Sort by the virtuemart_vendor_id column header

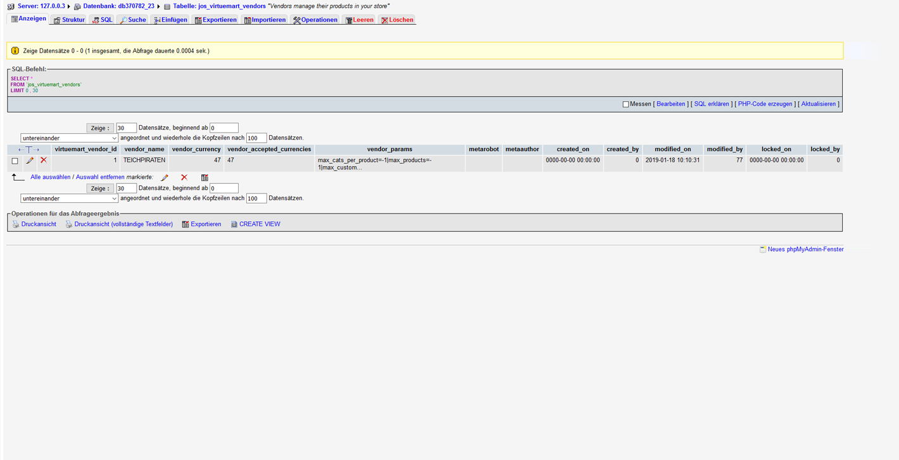click(x=85, y=150)
